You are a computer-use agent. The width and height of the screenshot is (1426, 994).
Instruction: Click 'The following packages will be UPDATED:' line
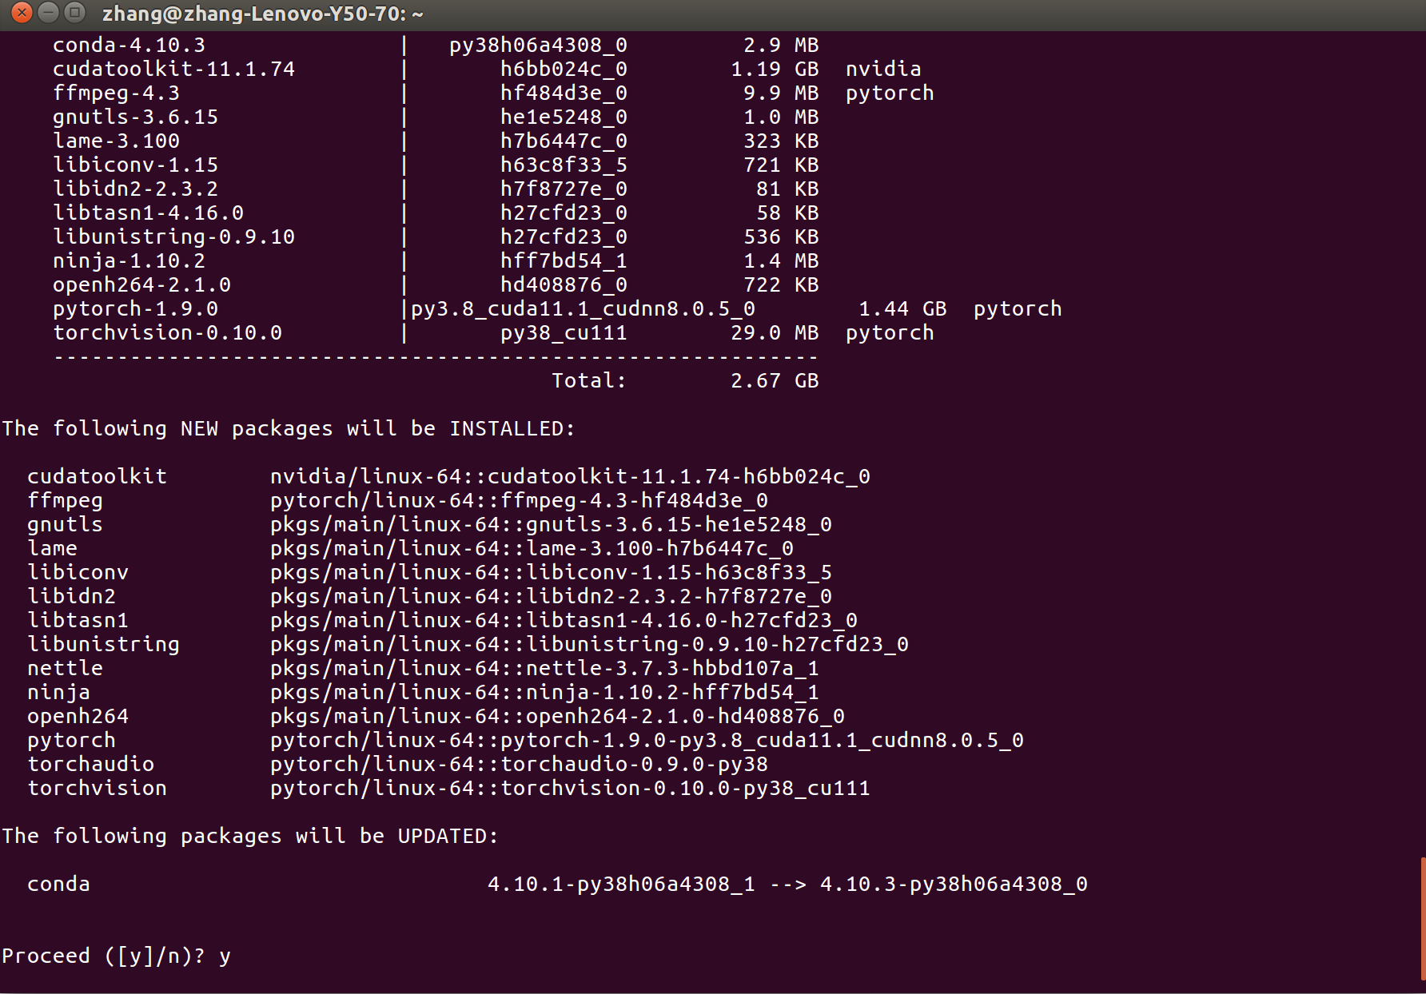click(x=250, y=837)
